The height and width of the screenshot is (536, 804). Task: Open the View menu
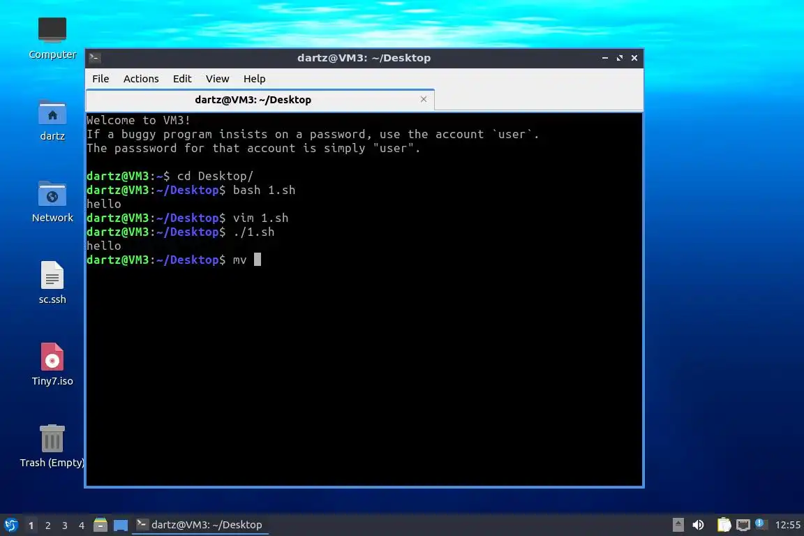click(218, 78)
